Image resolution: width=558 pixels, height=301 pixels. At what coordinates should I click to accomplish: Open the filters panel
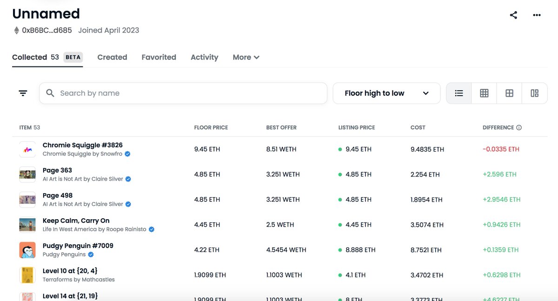coord(23,93)
